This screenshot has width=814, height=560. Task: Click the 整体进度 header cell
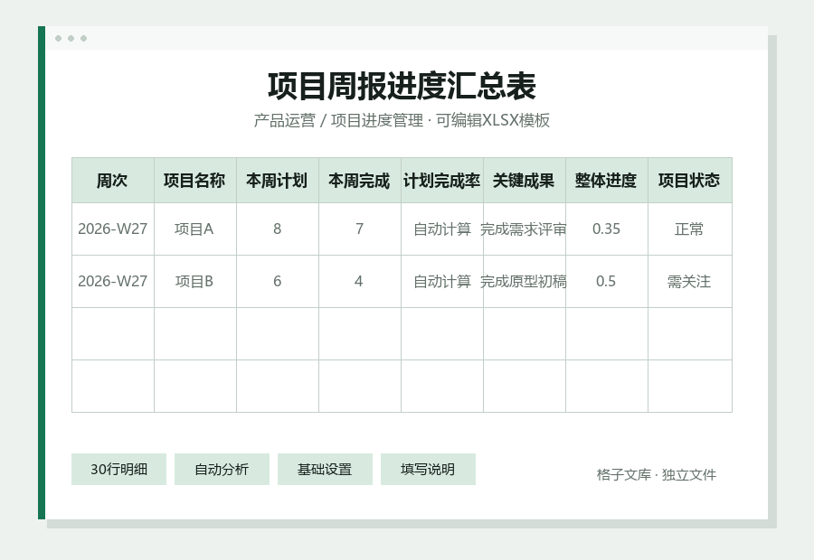(x=607, y=181)
